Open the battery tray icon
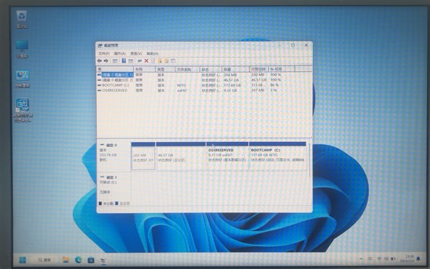Viewport: 430px width, 269px height. (x=393, y=259)
